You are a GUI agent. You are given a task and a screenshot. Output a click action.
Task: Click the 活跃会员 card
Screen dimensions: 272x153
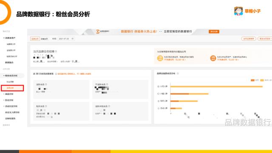61,89
